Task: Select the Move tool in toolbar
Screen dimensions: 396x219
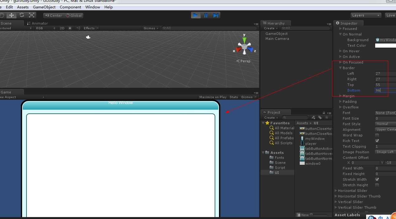Action: 12,15
